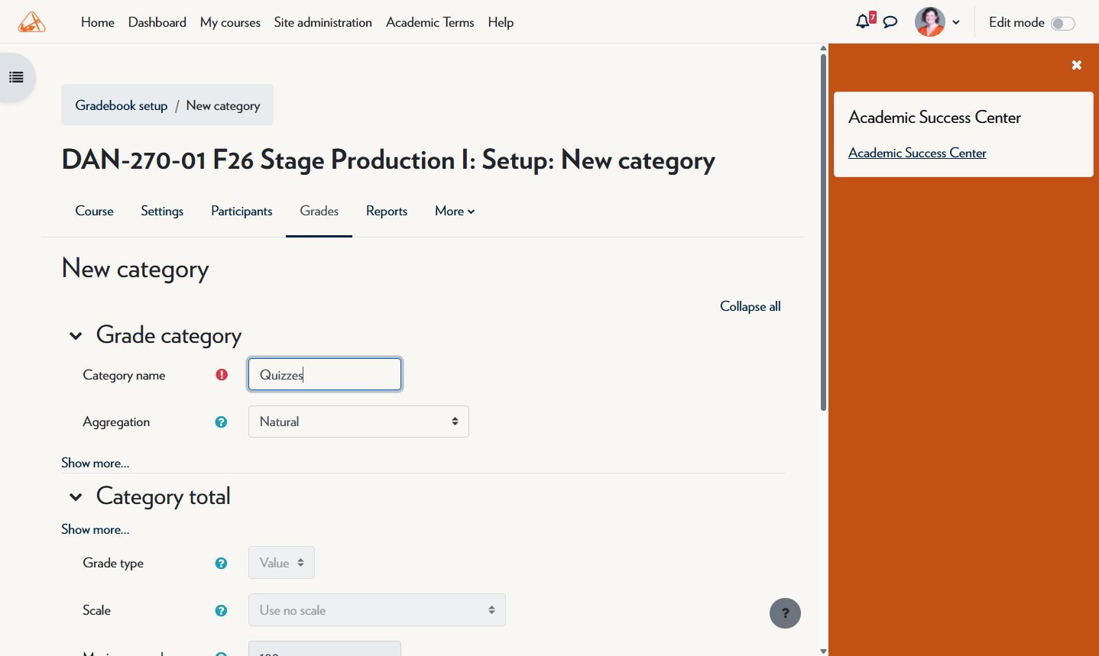
Task: Switch to the Participants tab
Action: (242, 211)
